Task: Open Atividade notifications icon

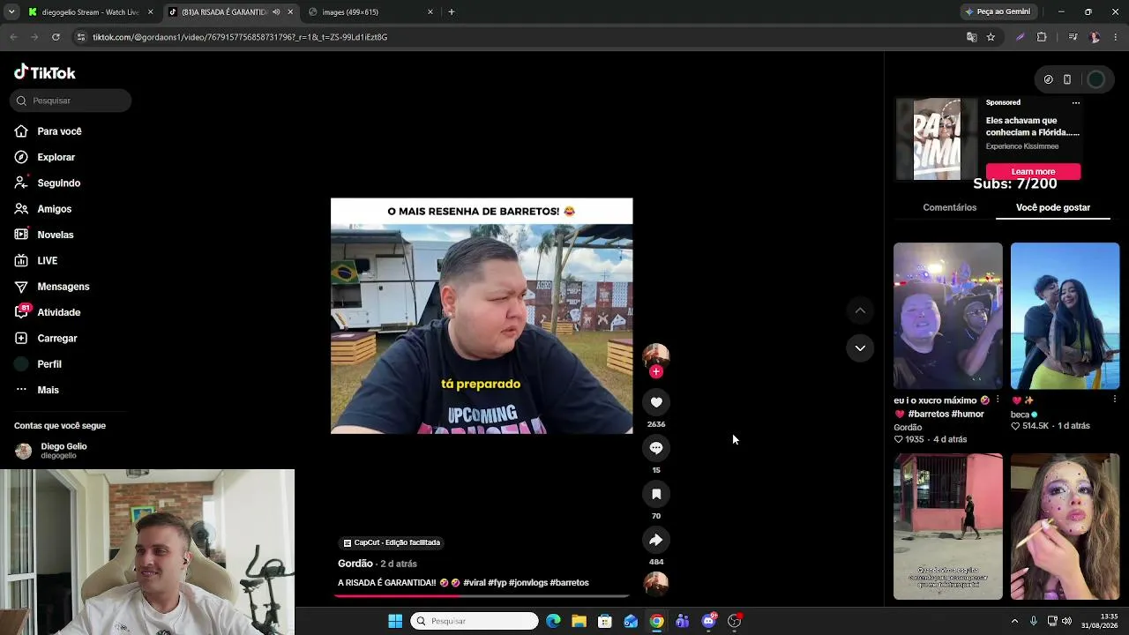Action: (x=21, y=312)
